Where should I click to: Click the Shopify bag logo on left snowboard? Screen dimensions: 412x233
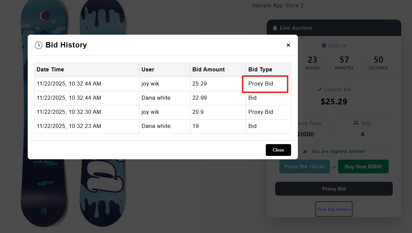pyautogui.click(x=43, y=210)
